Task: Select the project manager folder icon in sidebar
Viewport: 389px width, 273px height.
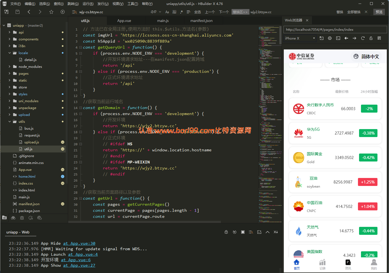Action: 4,218
